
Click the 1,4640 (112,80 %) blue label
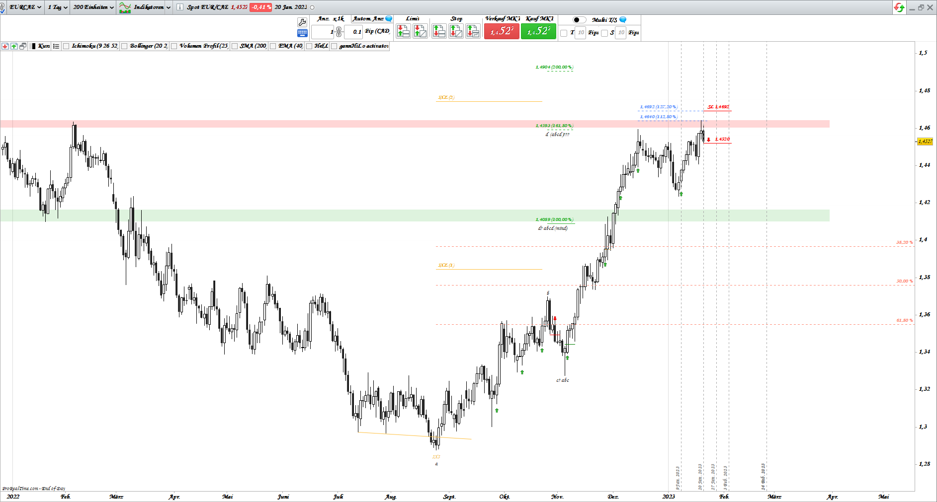(658, 117)
